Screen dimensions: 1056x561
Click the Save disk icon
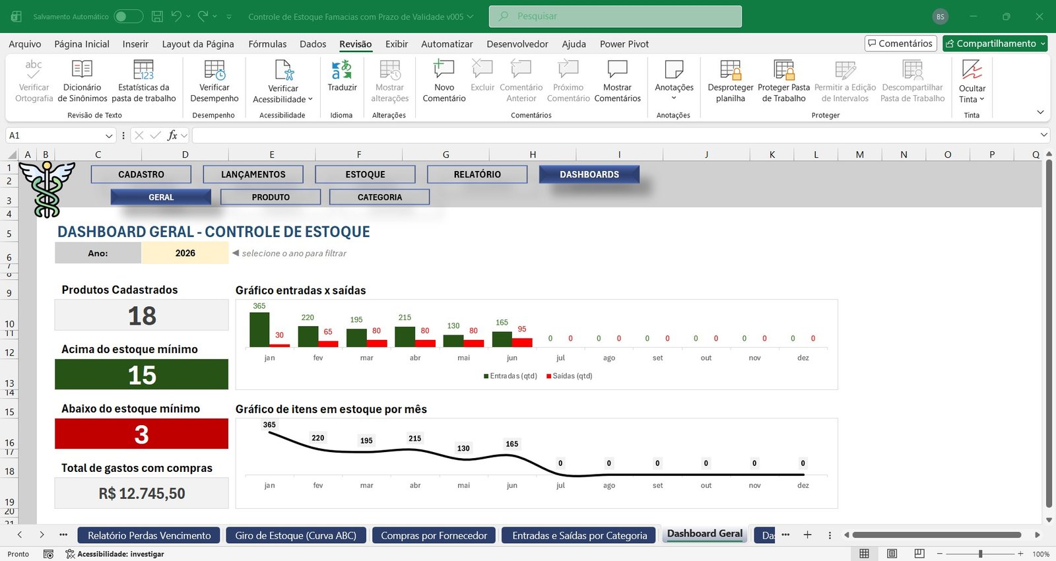coord(157,16)
